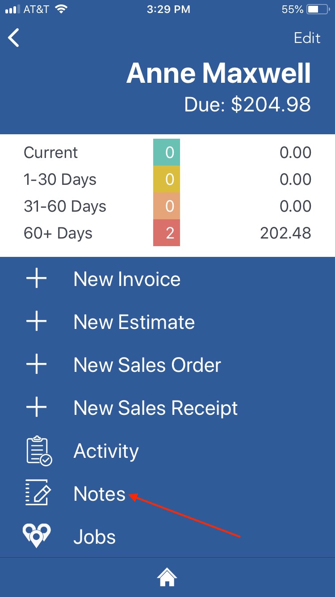Image resolution: width=335 pixels, height=597 pixels.
Task: Tap the plus icon beside New Sales Order
Action: coord(37,365)
